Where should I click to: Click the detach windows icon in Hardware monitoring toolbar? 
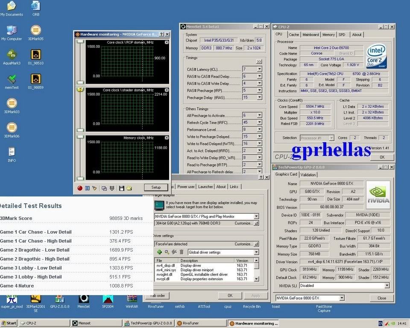point(104,188)
